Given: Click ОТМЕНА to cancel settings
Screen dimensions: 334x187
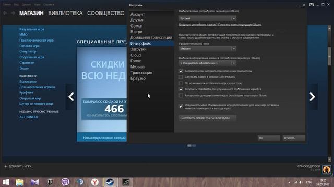Looking at the screenshot, I should pos(294,138).
